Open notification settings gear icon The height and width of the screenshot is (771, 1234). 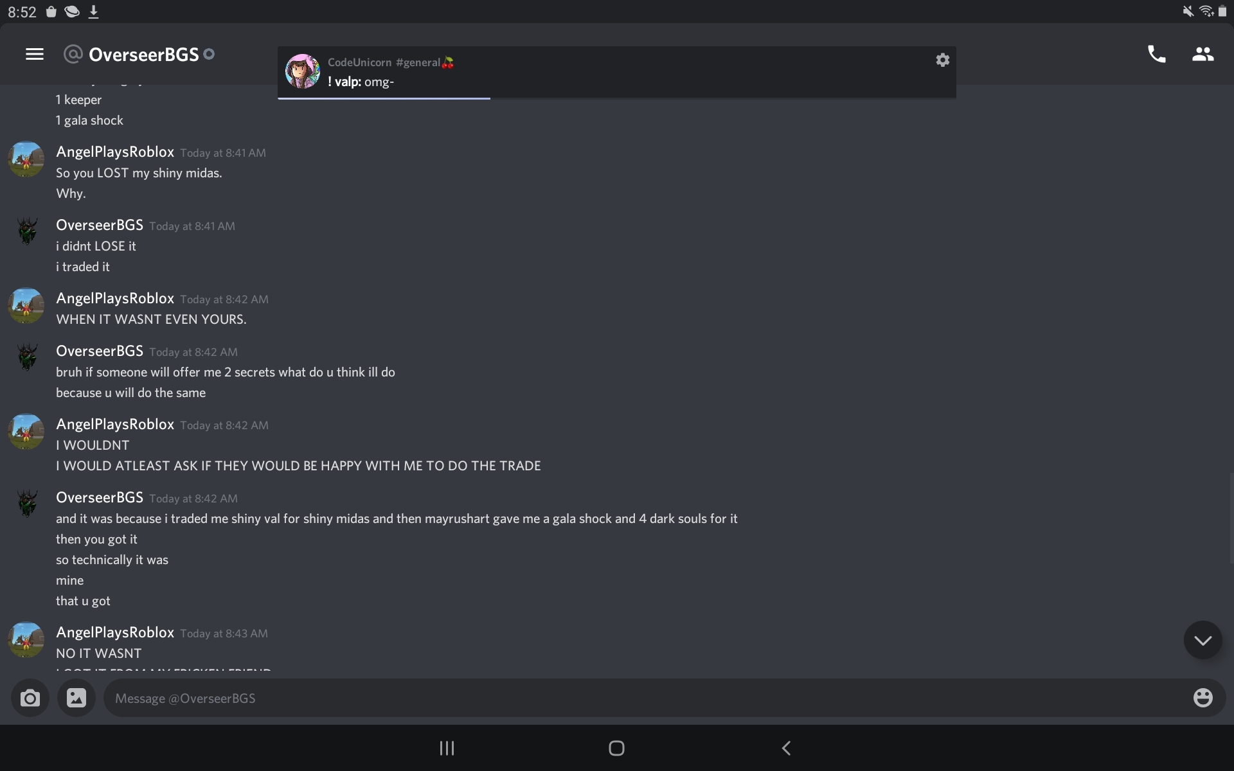[942, 60]
